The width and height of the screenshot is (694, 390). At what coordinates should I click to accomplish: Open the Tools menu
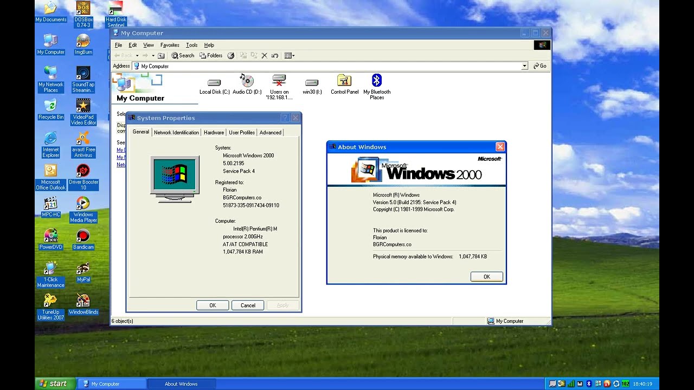point(191,45)
